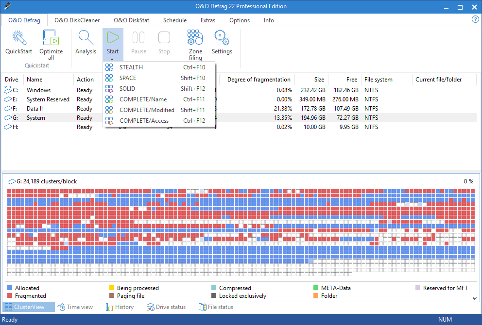Click the Stop toolbar icon
The image size is (482, 325).
[x=164, y=37]
